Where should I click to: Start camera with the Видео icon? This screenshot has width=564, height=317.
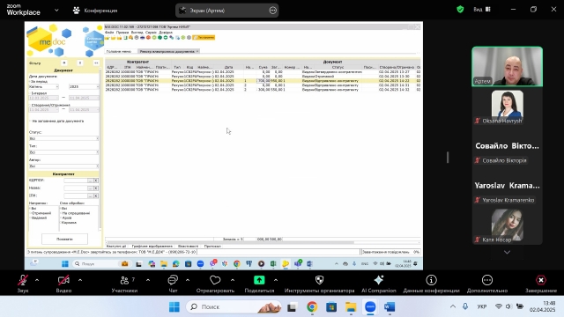point(63,280)
